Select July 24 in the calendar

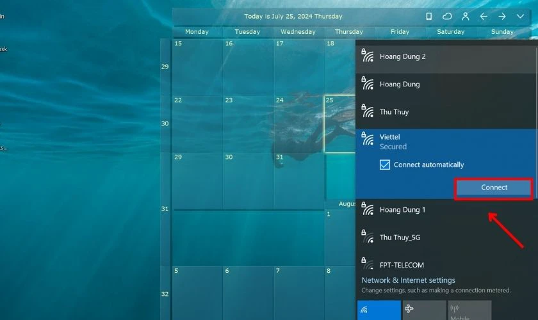[x=299, y=124]
